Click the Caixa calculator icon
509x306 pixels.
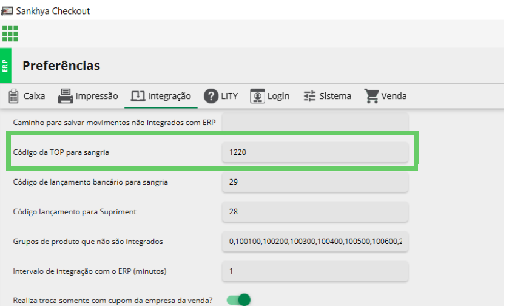pos(13,96)
